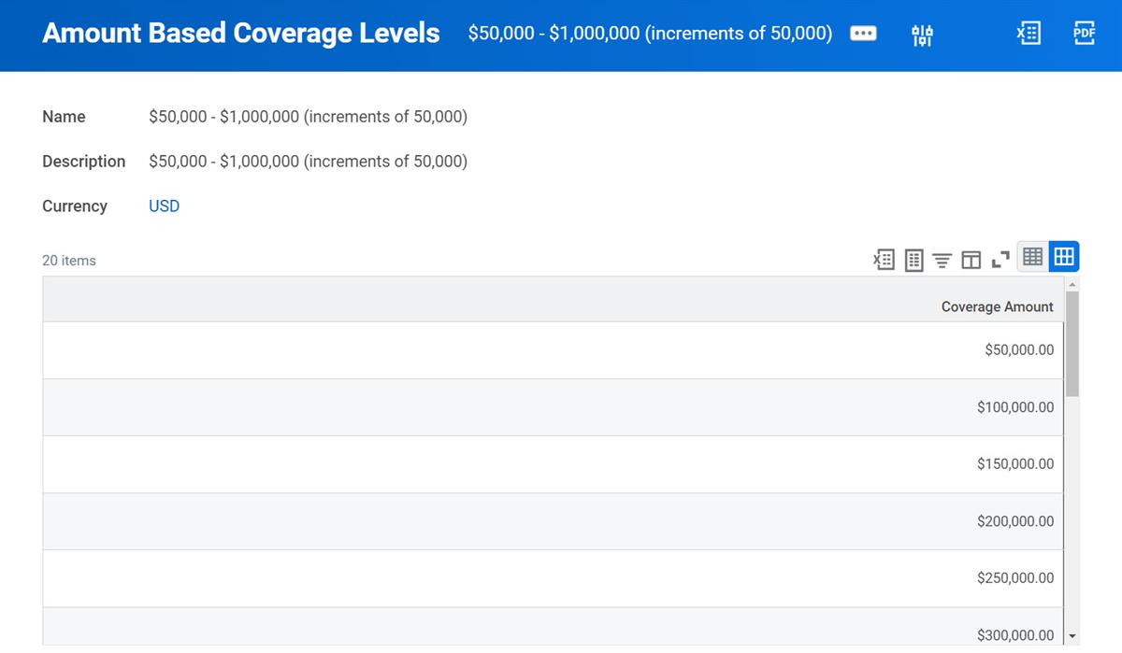Click the Description field label
Image resolution: width=1122 pixels, height=653 pixels.
click(x=83, y=161)
